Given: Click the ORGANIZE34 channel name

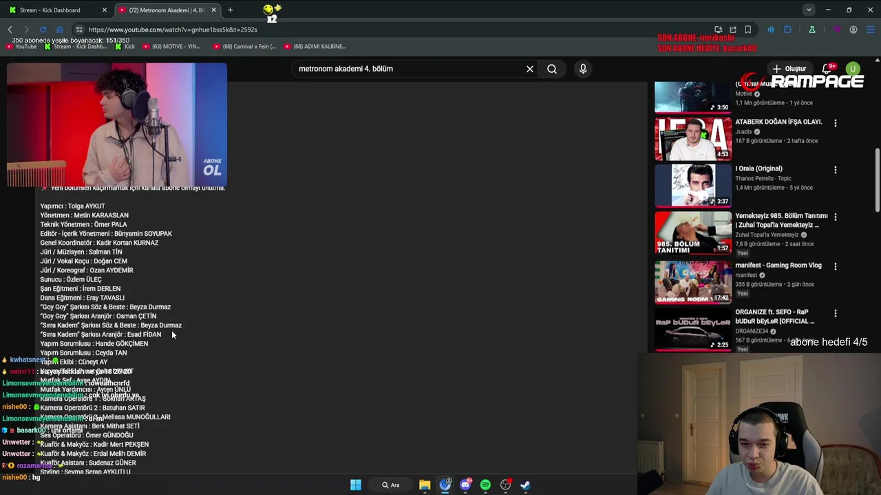Looking at the screenshot, I should tap(752, 331).
